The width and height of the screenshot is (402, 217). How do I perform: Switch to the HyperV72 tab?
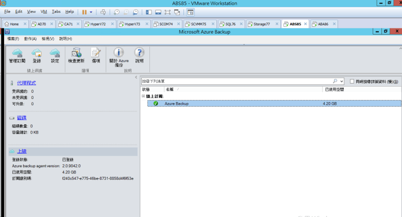[98, 24]
